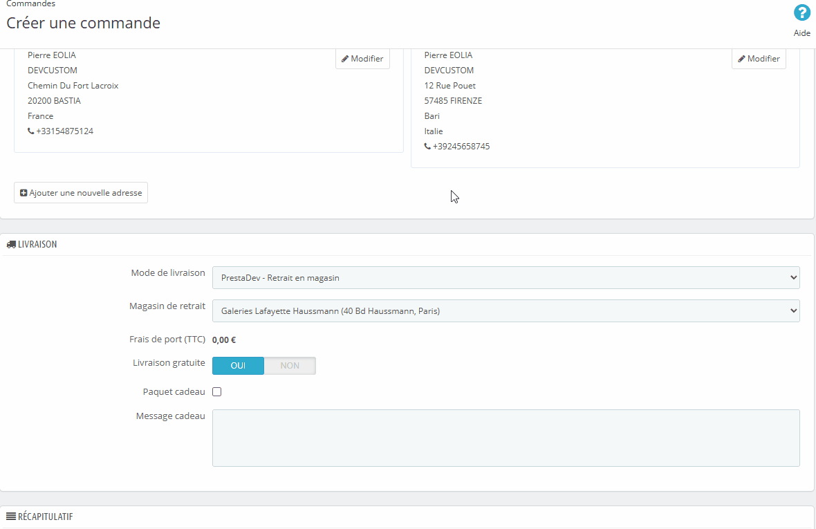Click the RÉCAPITULATIF section heading text
The image size is (816, 529).
tap(45, 517)
